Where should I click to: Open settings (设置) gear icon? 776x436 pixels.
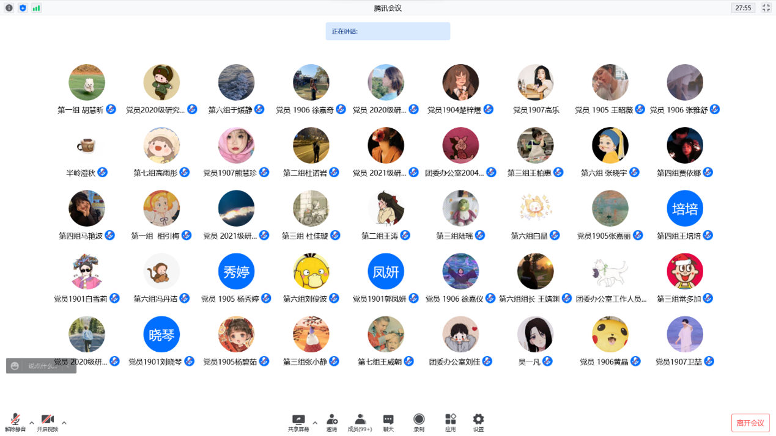tap(478, 421)
